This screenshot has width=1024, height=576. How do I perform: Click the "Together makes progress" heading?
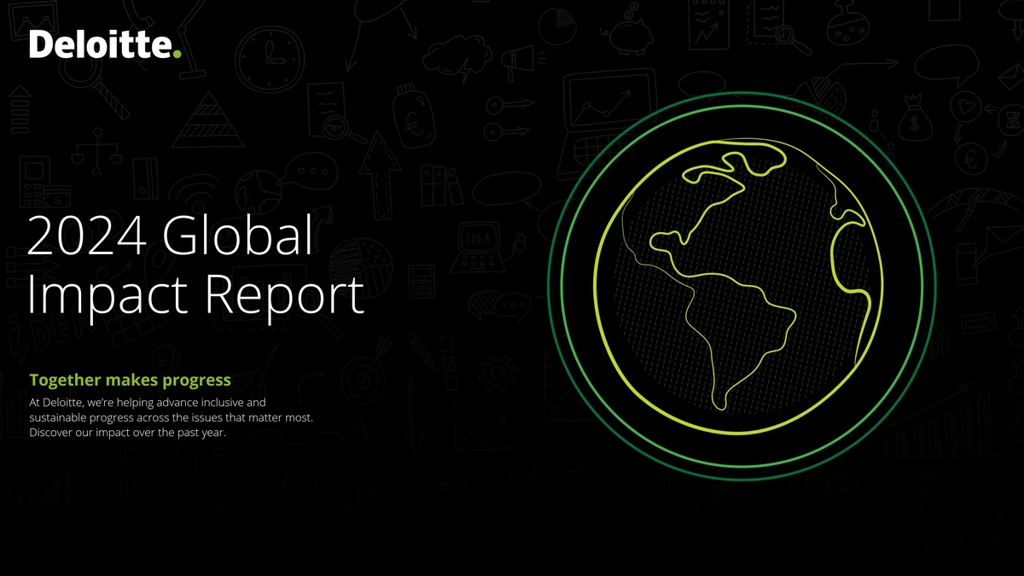[130, 380]
